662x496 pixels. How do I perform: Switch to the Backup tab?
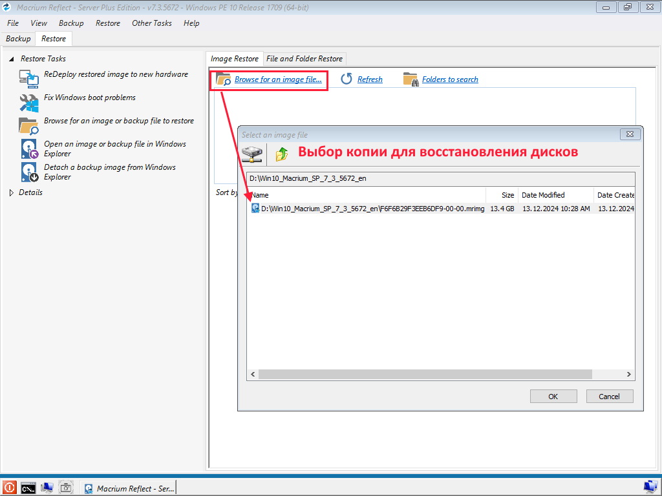coord(18,39)
